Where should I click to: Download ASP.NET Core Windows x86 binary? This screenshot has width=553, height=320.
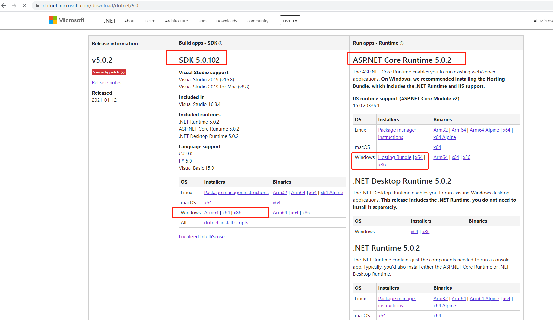467,157
